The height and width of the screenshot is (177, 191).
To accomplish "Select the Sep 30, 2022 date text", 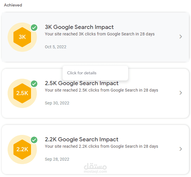I will coord(57,103).
